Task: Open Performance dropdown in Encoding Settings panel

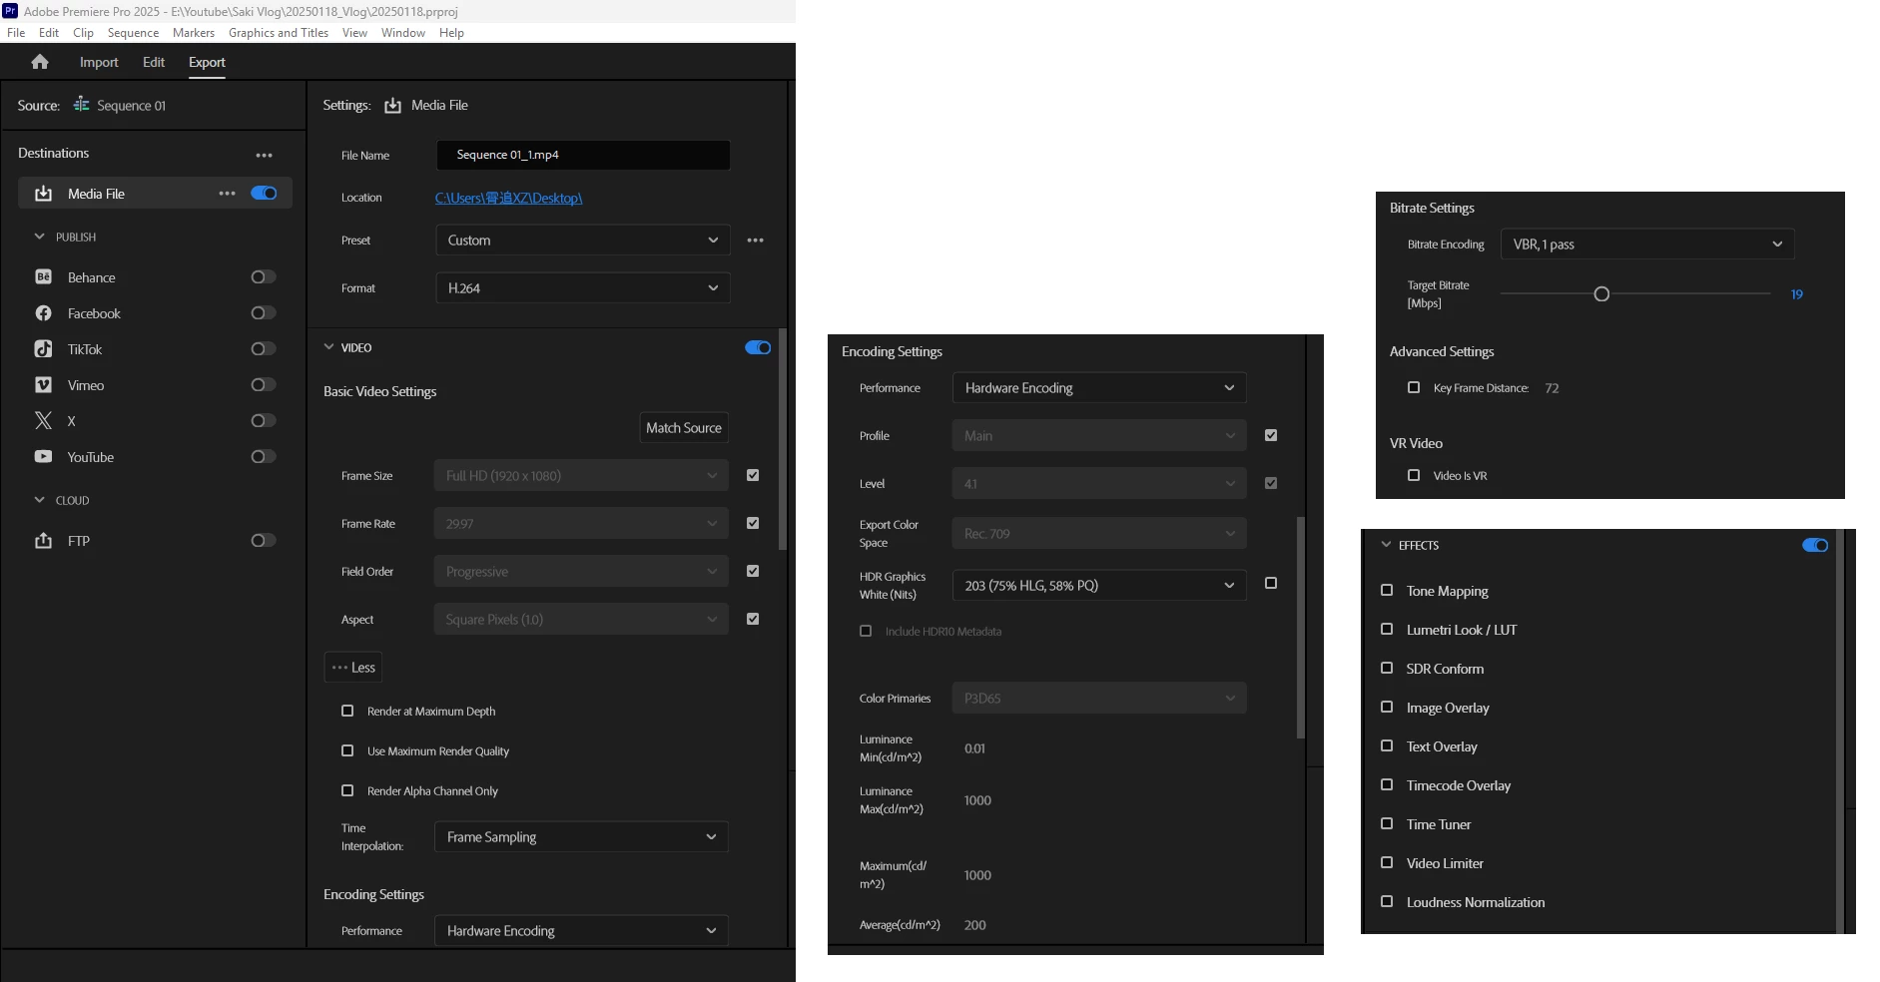Action: [x=1099, y=388]
